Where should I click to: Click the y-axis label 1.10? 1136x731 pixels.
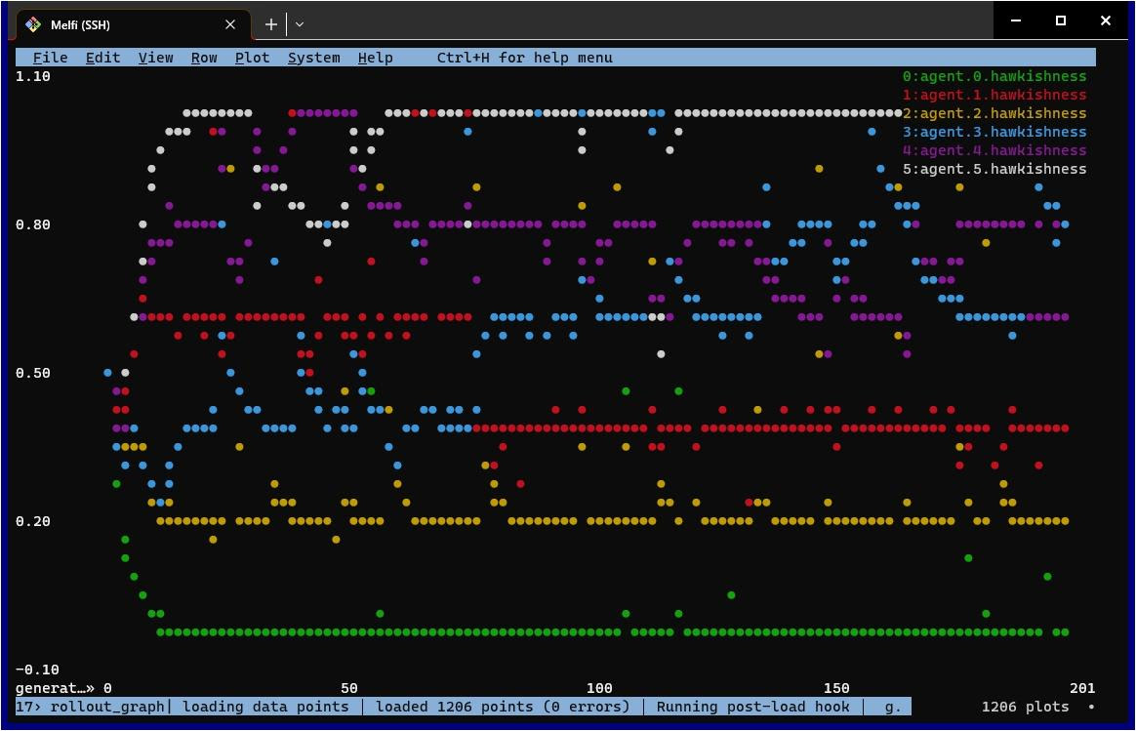point(33,76)
